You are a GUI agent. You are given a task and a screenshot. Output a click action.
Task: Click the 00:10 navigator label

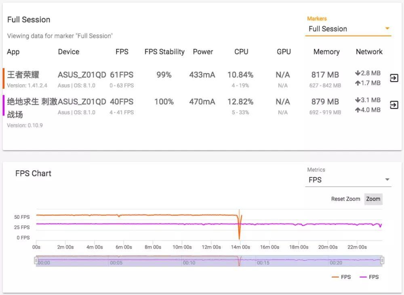(x=189, y=263)
